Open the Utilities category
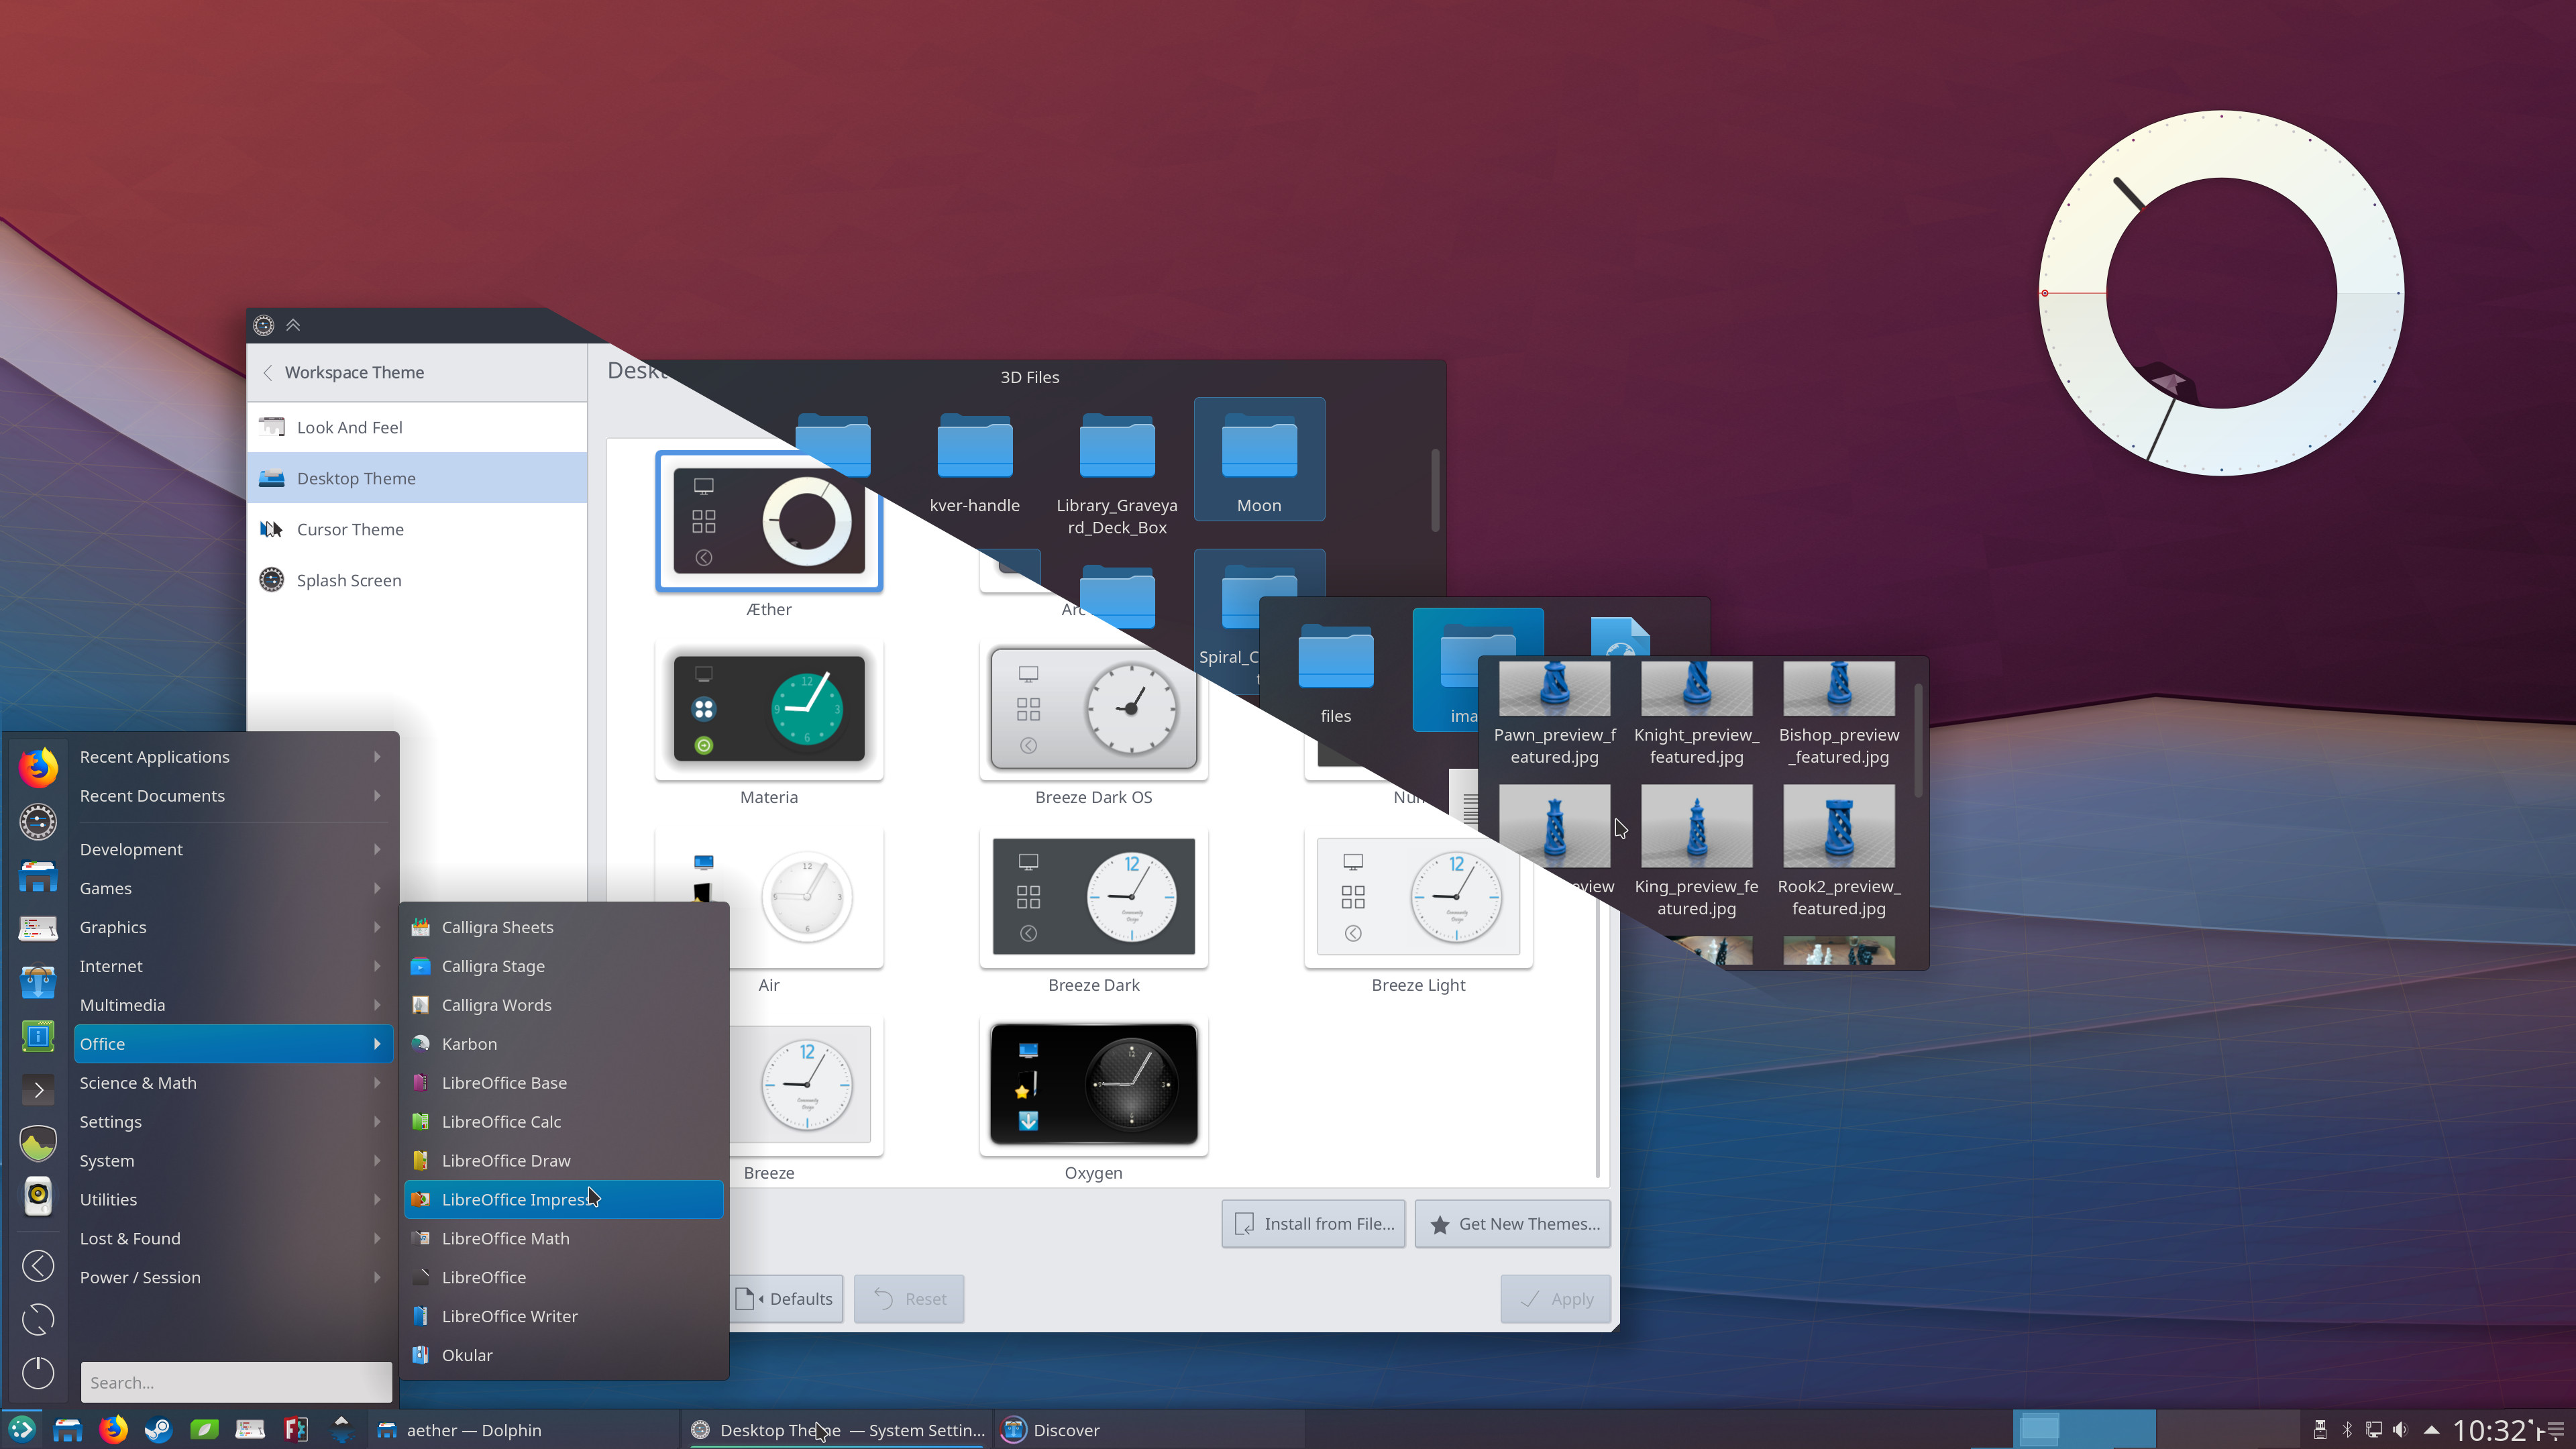The height and width of the screenshot is (1449, 2576). tap(233, 1200)
